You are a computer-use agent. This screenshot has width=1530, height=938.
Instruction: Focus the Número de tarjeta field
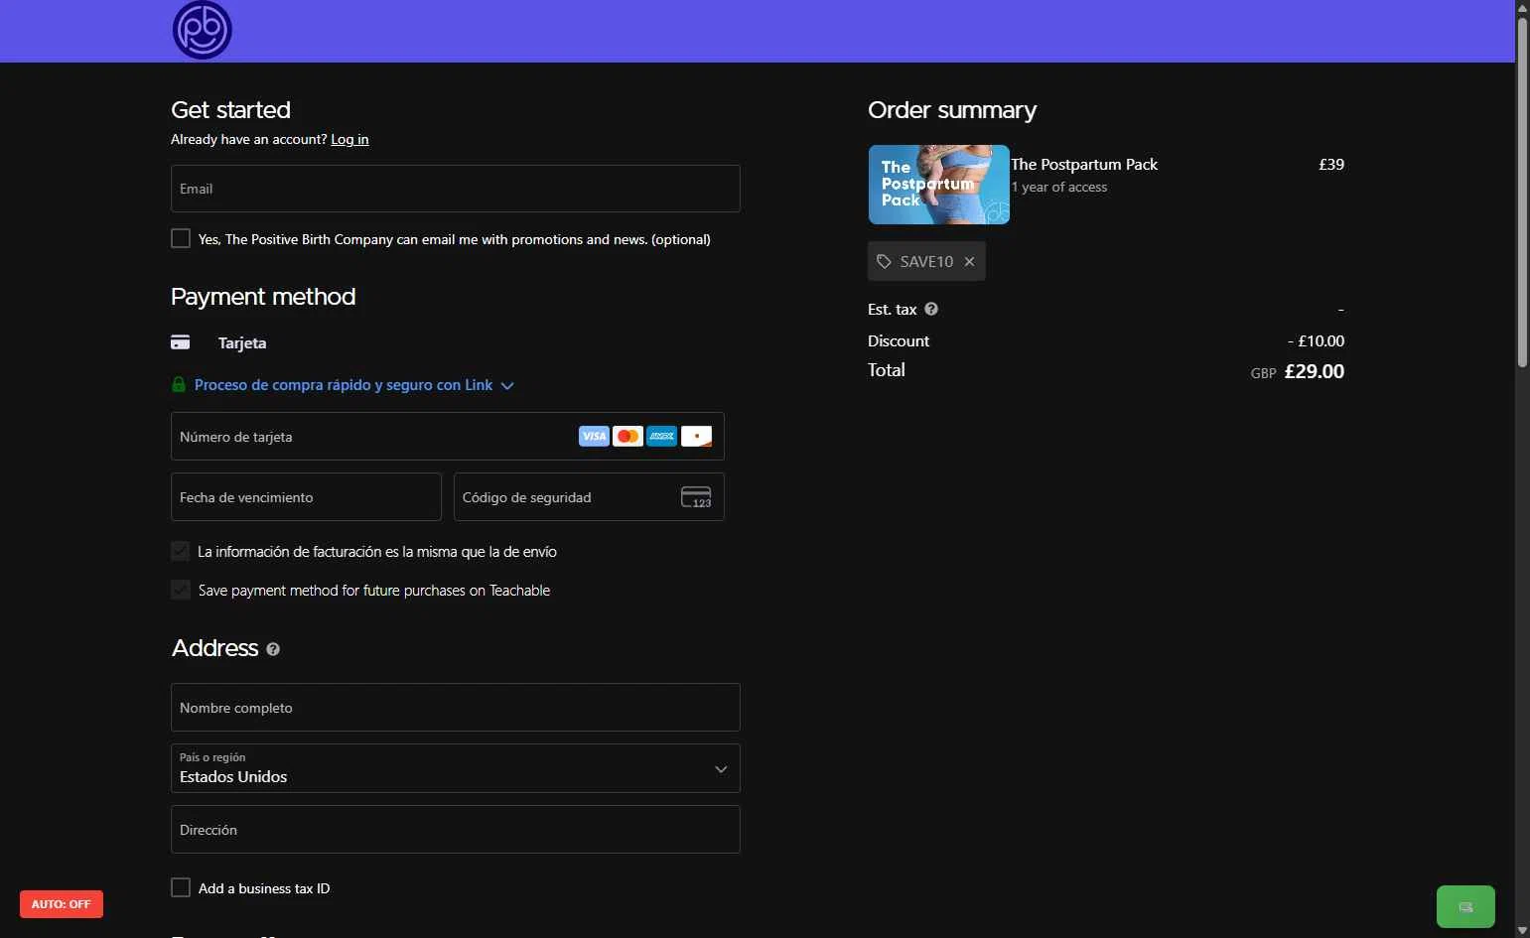[448, 437]
